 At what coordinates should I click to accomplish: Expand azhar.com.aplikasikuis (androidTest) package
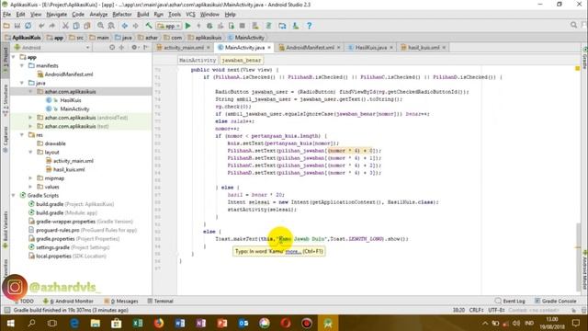click(x=30, y=118)
